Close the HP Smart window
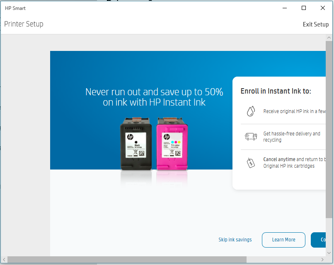This screenshot has width=334, height=265. pos(323,8)
